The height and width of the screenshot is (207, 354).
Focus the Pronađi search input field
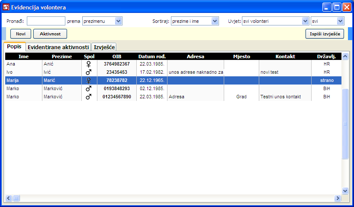pyautogui.click(x=46, y=21)
